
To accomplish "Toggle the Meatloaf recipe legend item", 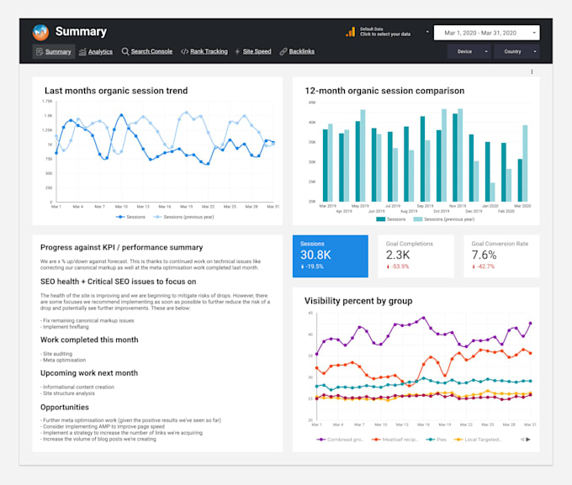I will pos(395,440).
